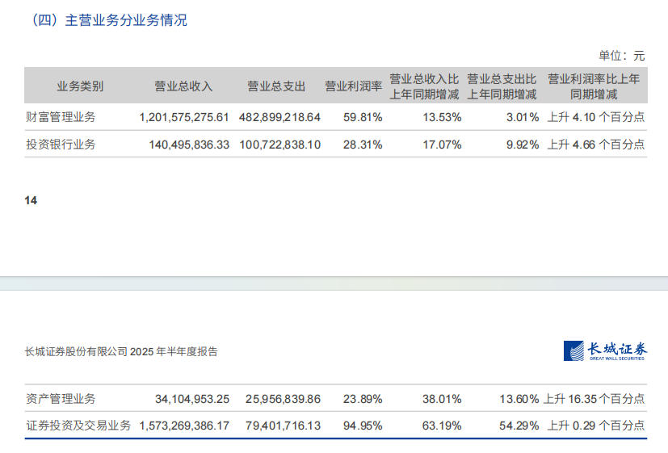Viewport: 668px width, 453px height.
Task: Click the 单位：元 unit label
Action: pos(621,56)
